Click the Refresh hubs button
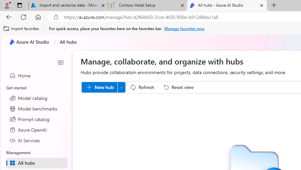301x170 pixels. click(142, 87)
